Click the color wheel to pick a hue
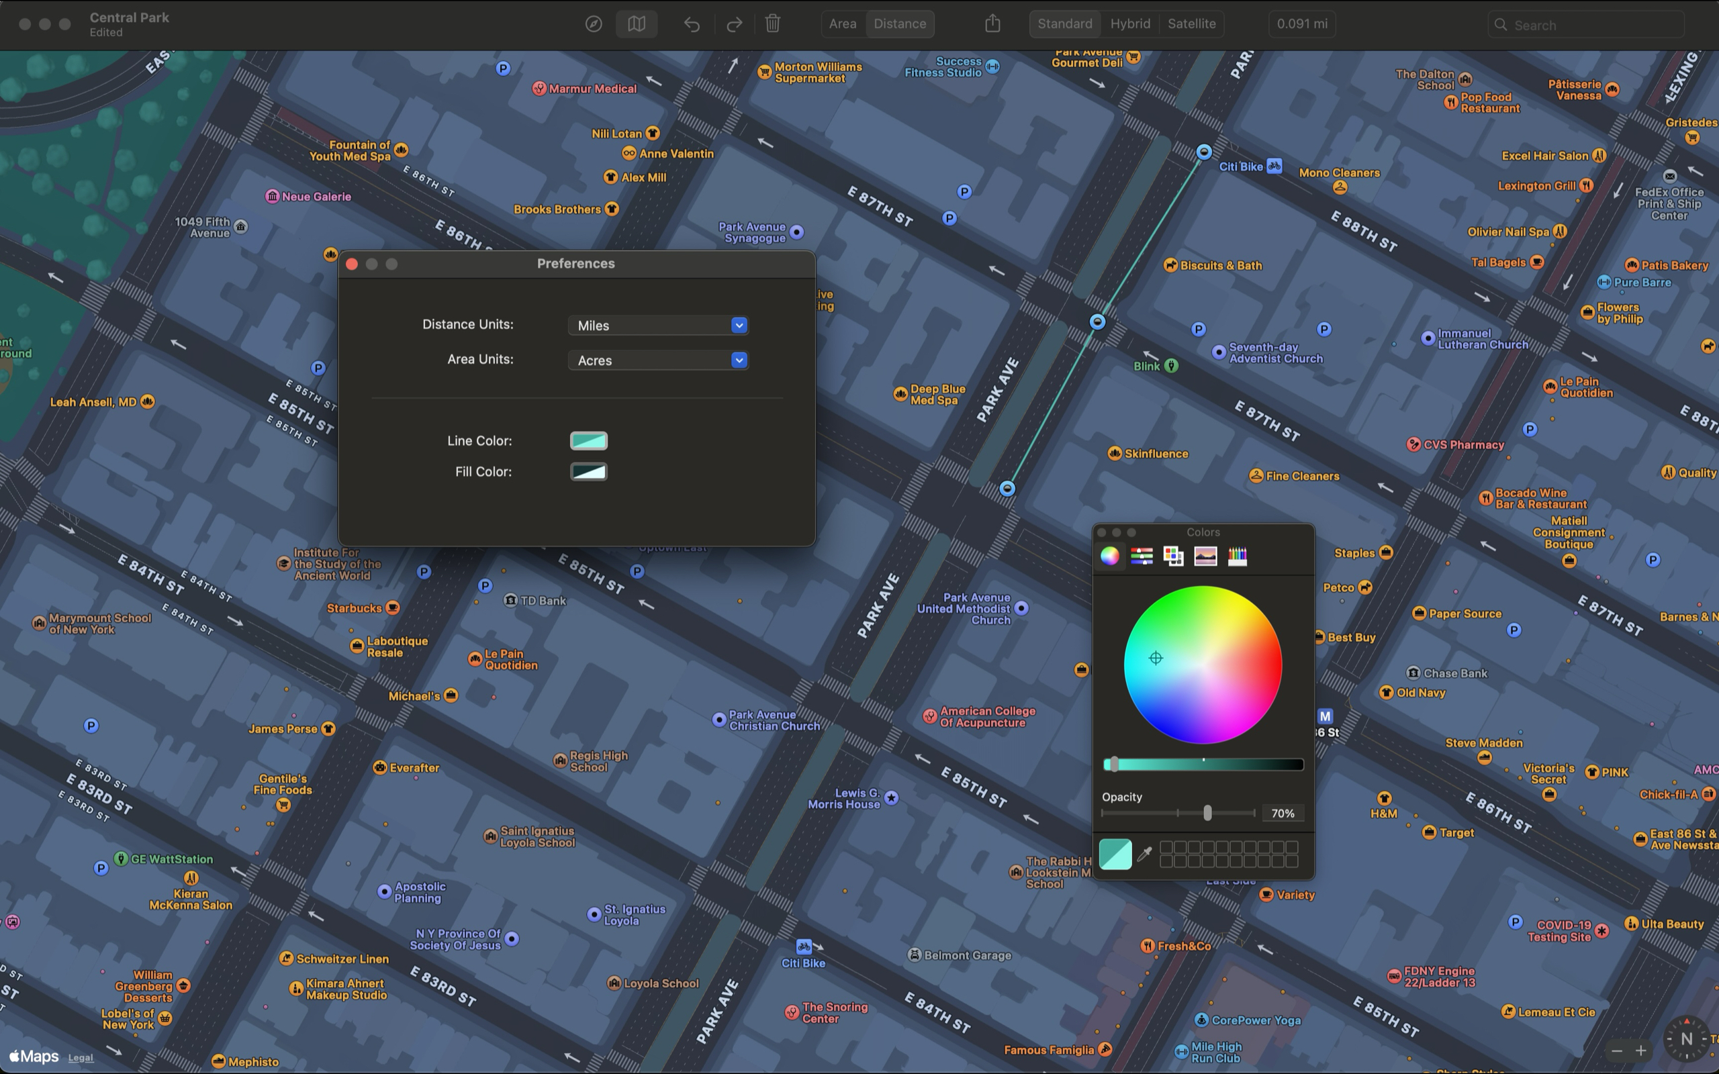The image size is (1719, 1074). (x=1203, y=665)
